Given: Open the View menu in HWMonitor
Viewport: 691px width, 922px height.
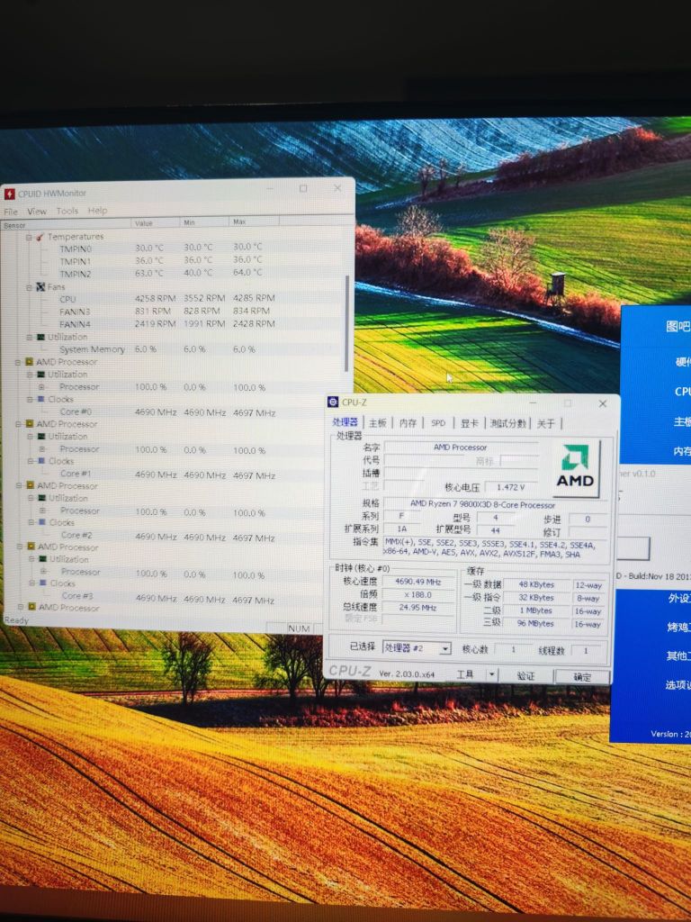Looking at the screenshot, I should [x=37, y=212].
